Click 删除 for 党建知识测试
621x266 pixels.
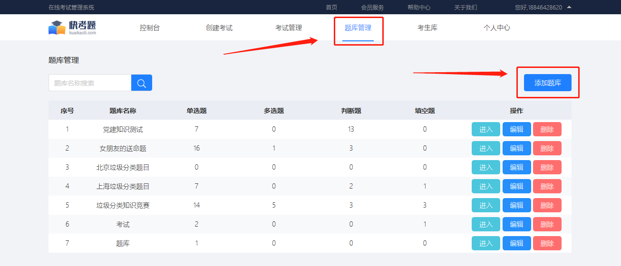547,129
